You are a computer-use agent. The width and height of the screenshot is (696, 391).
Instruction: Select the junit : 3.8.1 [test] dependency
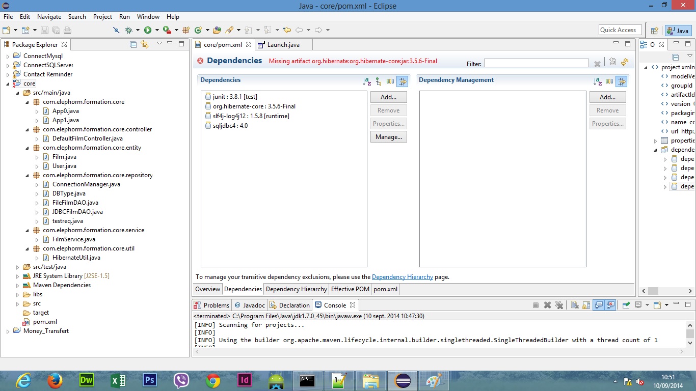231,97
